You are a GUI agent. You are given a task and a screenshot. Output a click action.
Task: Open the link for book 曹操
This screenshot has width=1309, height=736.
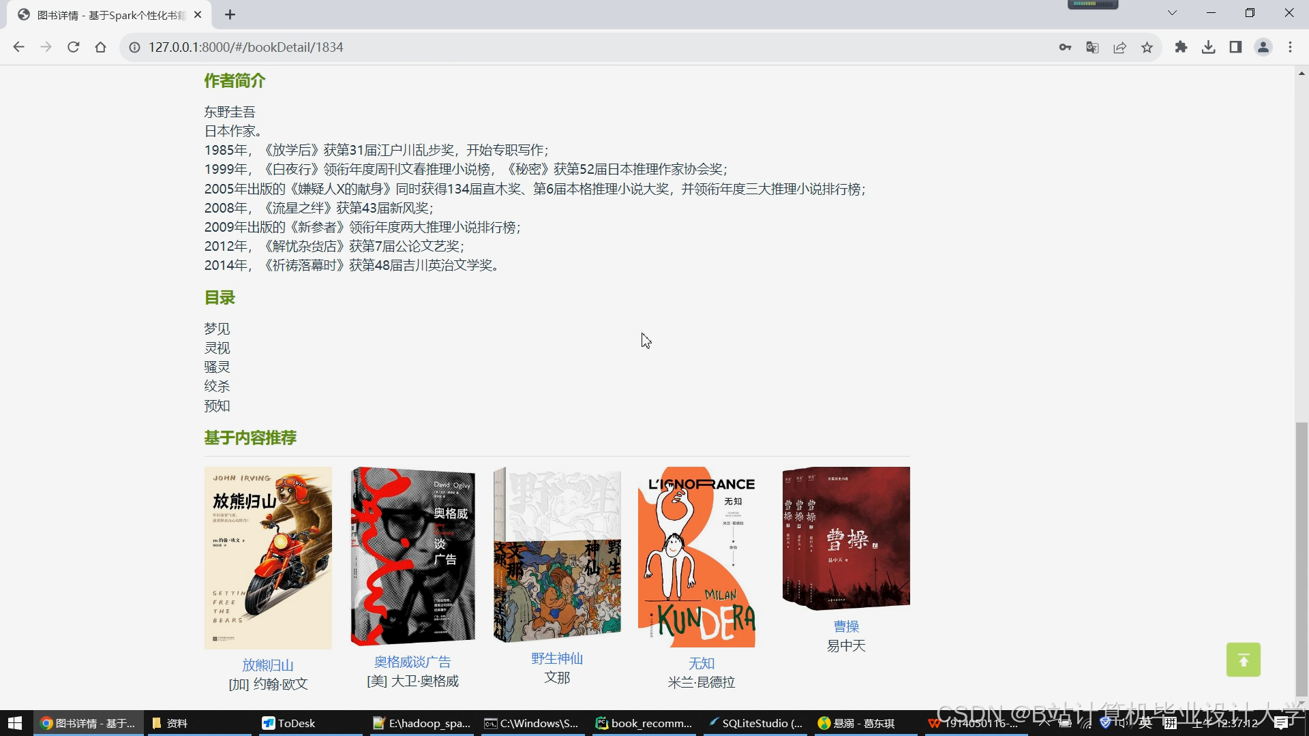tap(845, 626)
